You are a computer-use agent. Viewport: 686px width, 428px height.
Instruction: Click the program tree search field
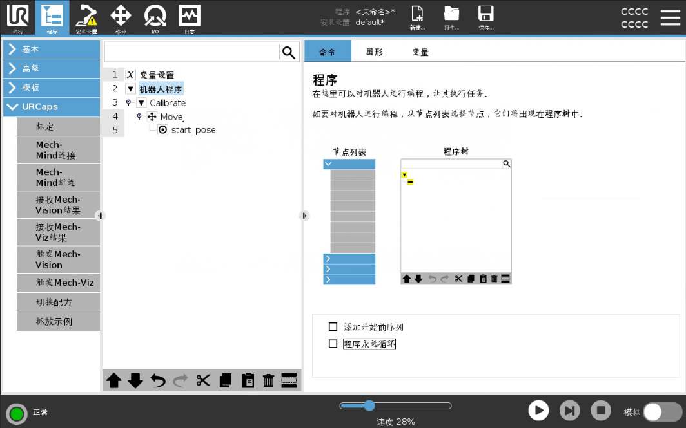pyautogui.click(x=191, y=52)
